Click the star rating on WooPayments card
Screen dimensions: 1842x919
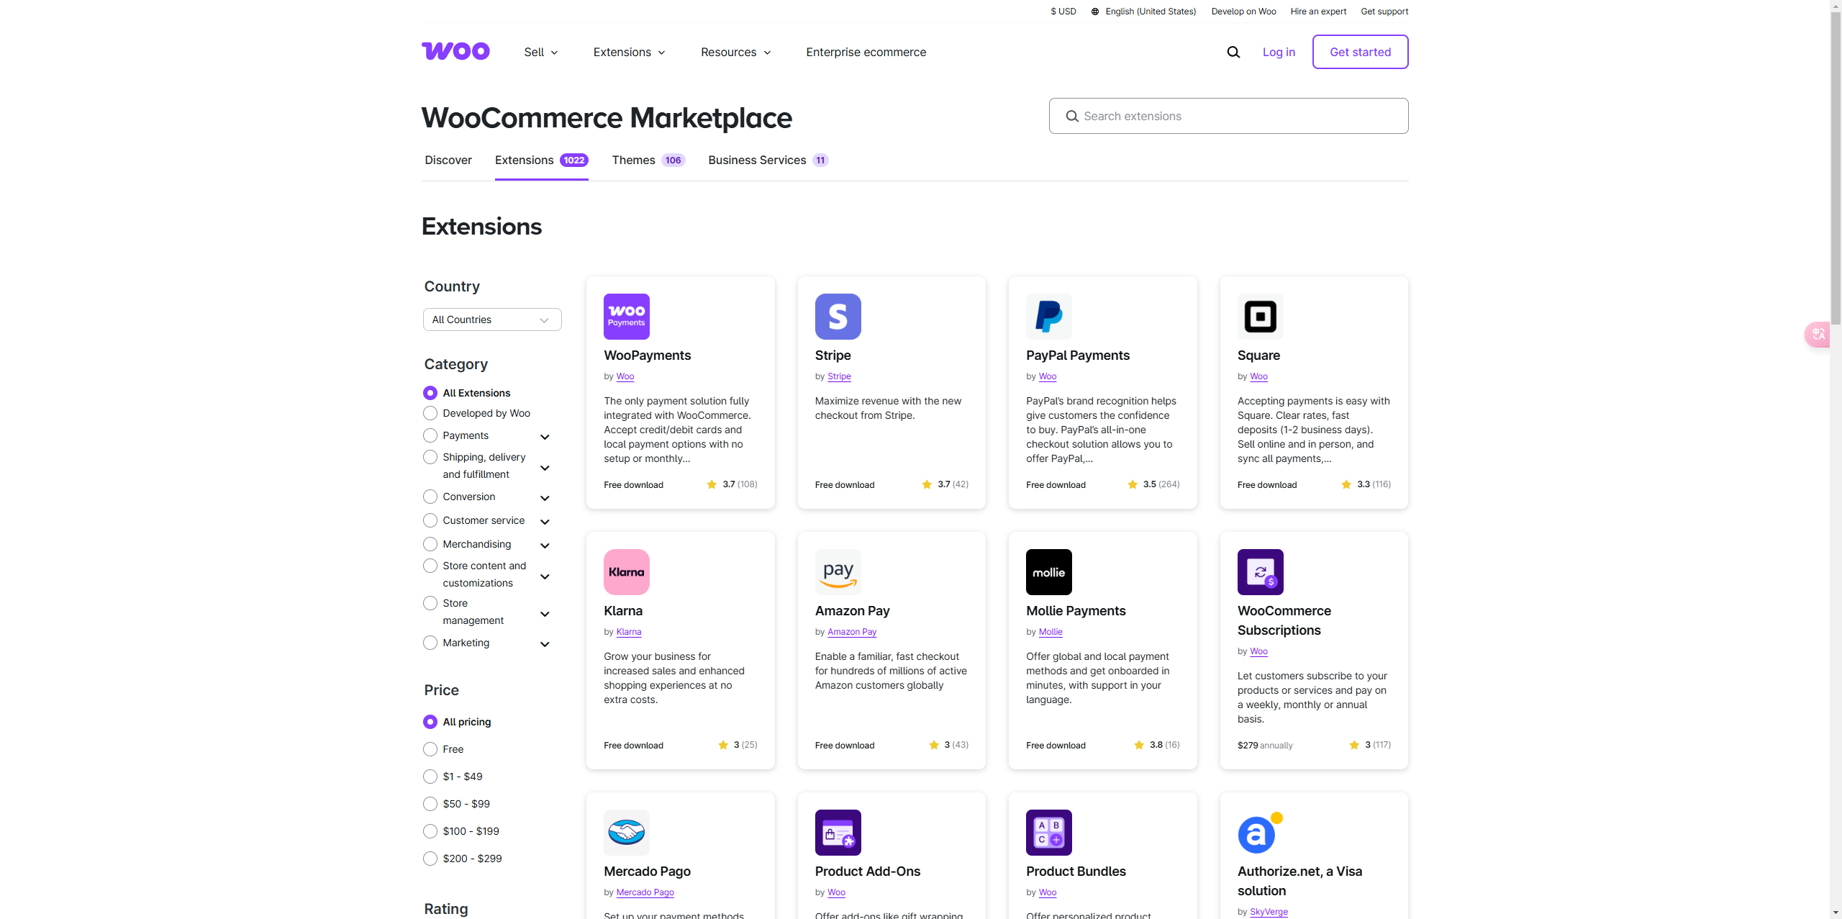click(732, 484)
